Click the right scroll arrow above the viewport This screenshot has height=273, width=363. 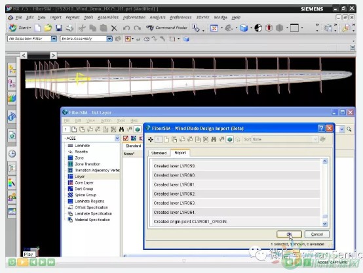pos(53,55)
